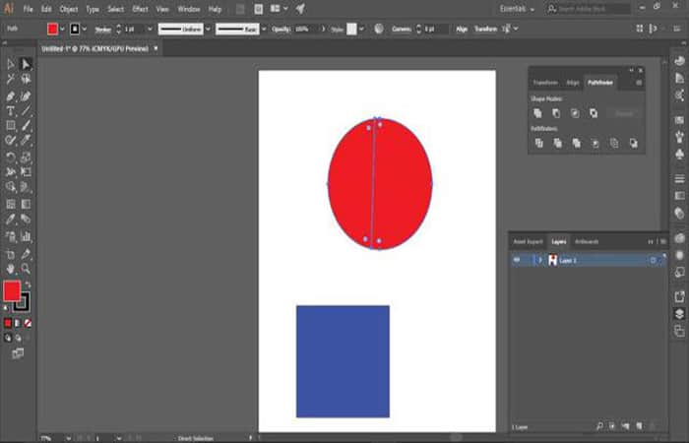Click the GPU performance rocket icon
The height and width of the screenshot is (443, 689).
[x=300, y=9]
